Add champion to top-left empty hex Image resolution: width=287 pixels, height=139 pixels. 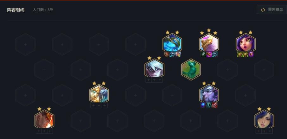(x=25, y=44)
